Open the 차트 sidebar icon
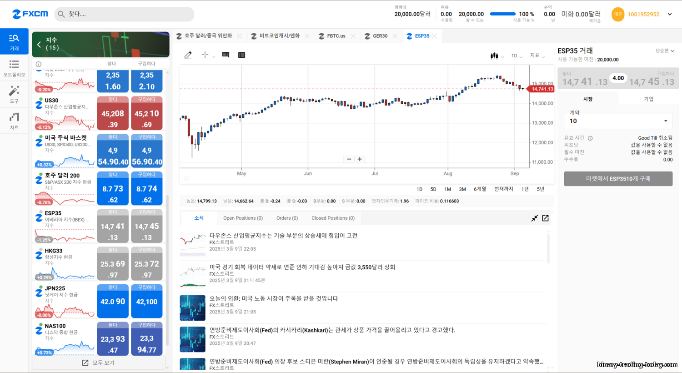Viewport: 682px width, 373px height. pos(14,121)
